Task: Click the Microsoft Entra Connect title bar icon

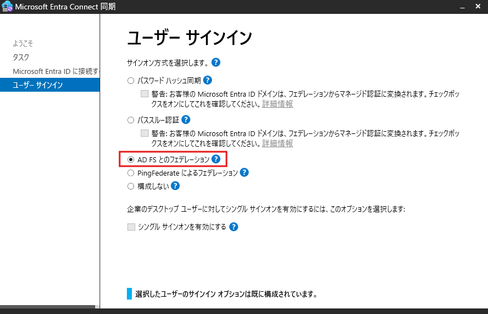Action: coord(7,7)
